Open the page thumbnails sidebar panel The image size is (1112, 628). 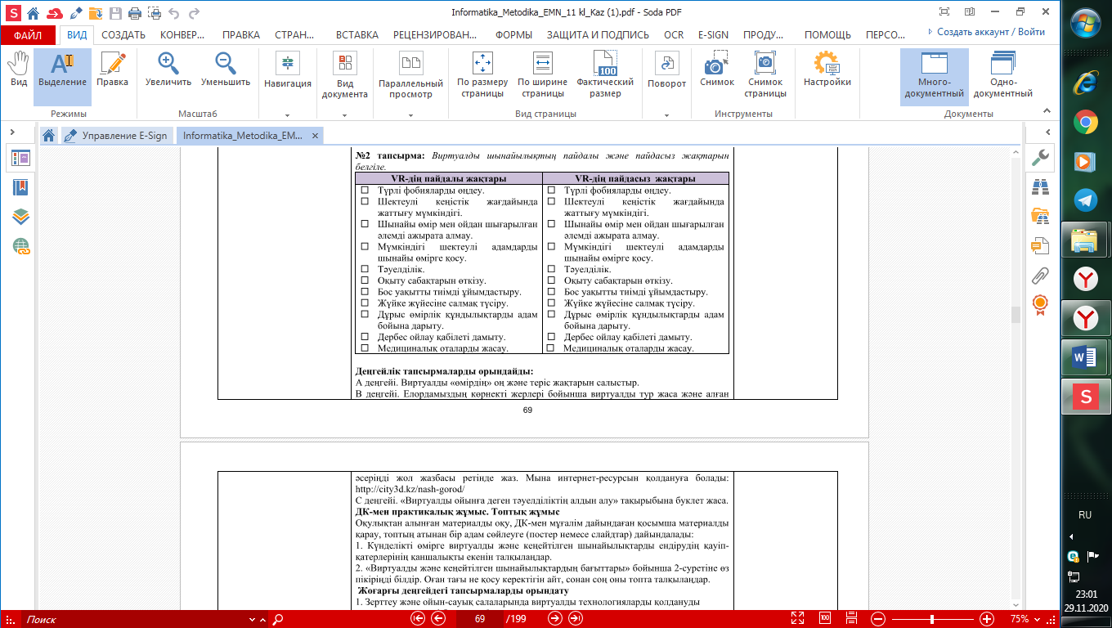click(20, 159)
